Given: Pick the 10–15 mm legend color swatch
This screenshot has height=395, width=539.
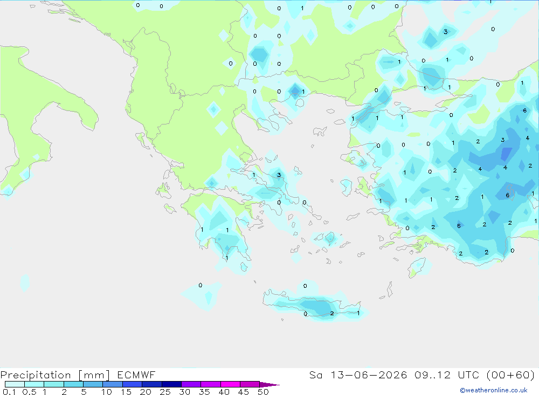Looking at the screenshot, I should click(x=113, y=384).
